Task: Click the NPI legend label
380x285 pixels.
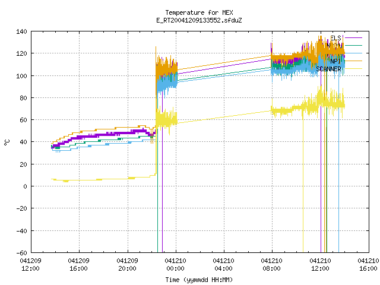Action: pos(335,61)
